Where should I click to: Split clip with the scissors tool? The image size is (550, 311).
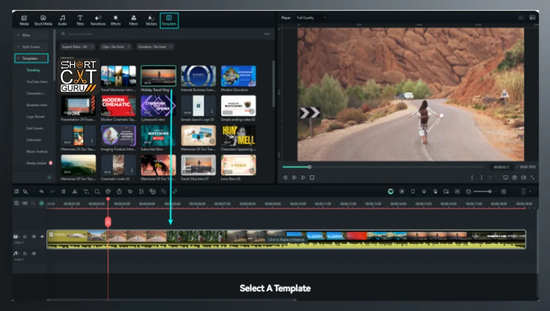coord(75,191)
